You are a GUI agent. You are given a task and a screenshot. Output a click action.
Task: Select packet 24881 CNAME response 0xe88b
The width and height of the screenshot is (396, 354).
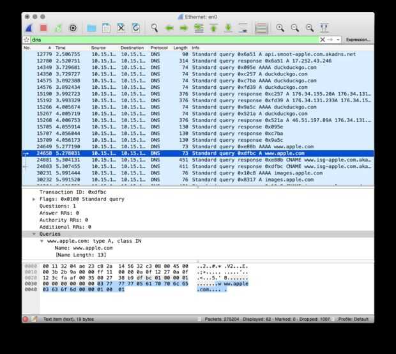[x=198, y=160]
